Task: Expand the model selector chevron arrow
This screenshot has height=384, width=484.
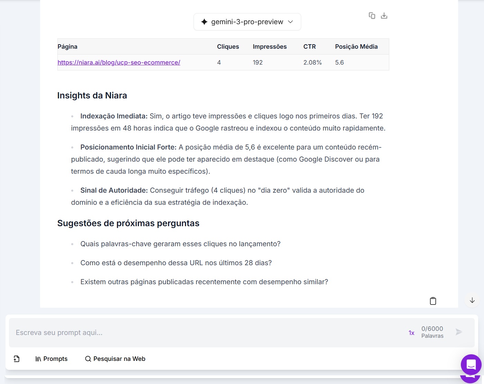Action: [x=290, y=22]
